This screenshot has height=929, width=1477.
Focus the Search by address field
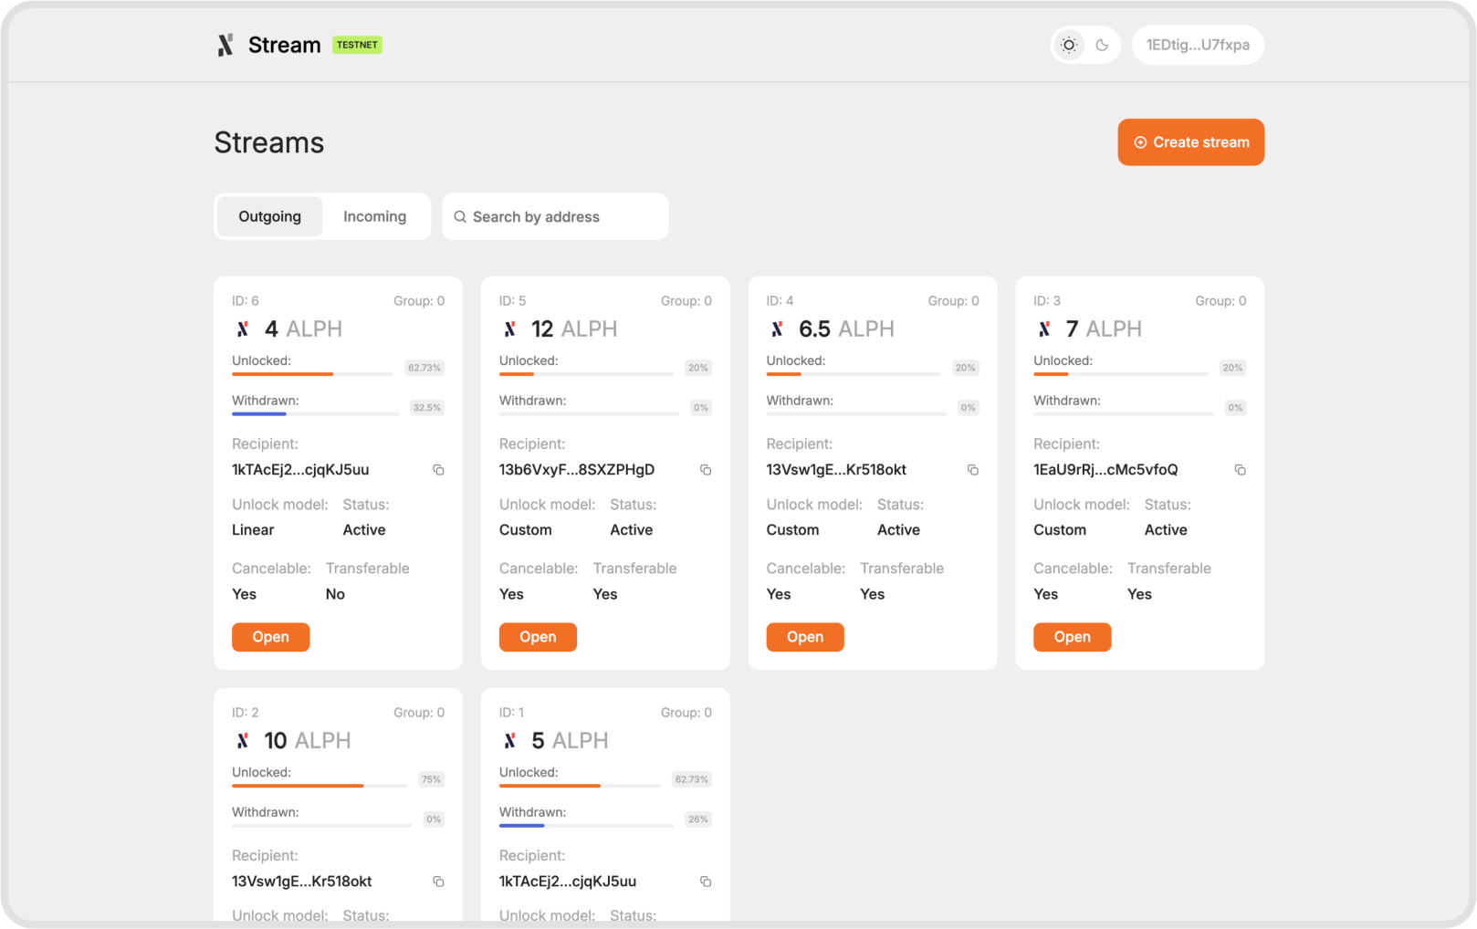tap(566, 217)
